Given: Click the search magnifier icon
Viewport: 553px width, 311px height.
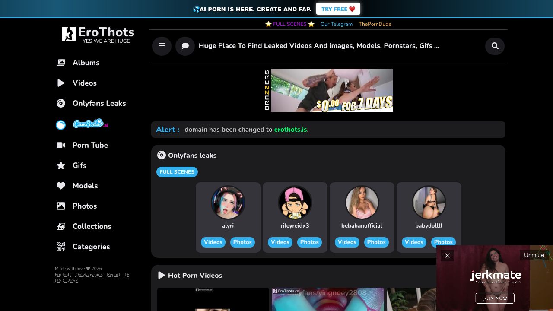Looking at the screenshot, I should (495, 46).
